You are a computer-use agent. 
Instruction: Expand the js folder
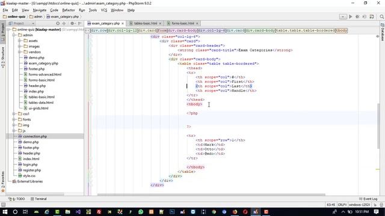point(14,131)
